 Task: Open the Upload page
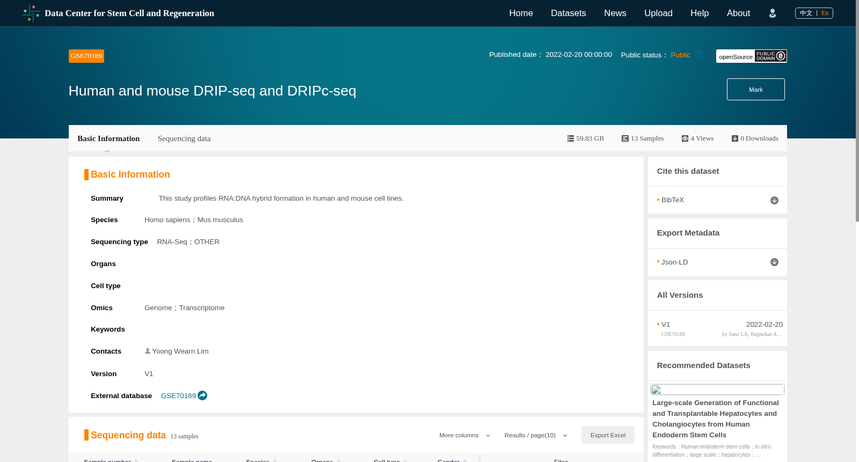tap(658, 13)
